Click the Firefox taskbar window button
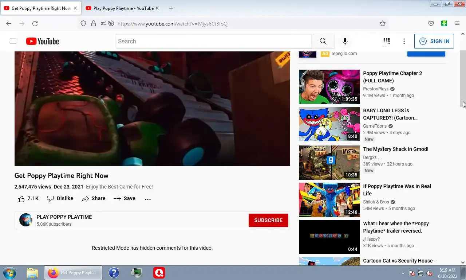 point(73,273)
